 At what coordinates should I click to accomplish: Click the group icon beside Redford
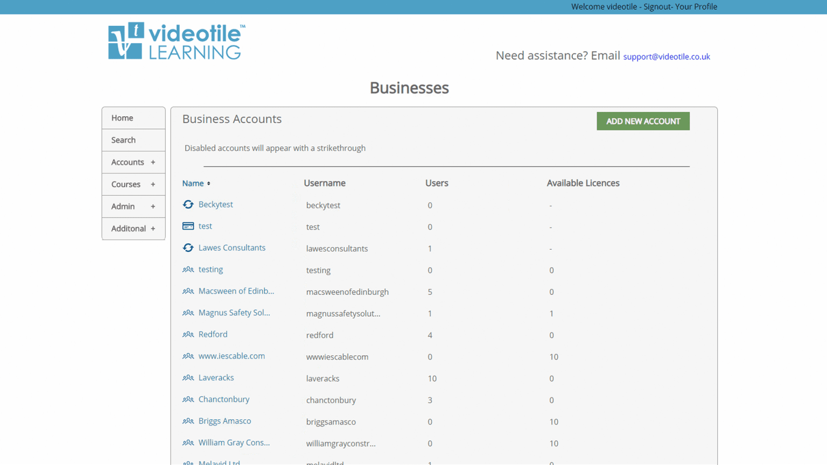pos(188,334)
